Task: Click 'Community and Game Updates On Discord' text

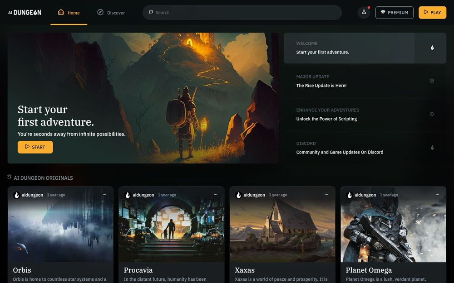Action: click(340, 152)
